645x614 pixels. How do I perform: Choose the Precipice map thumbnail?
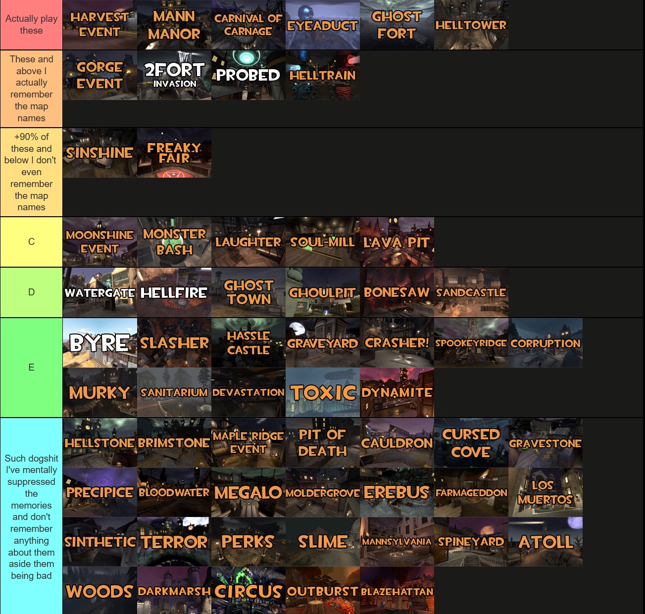click(x=100, y=492)
